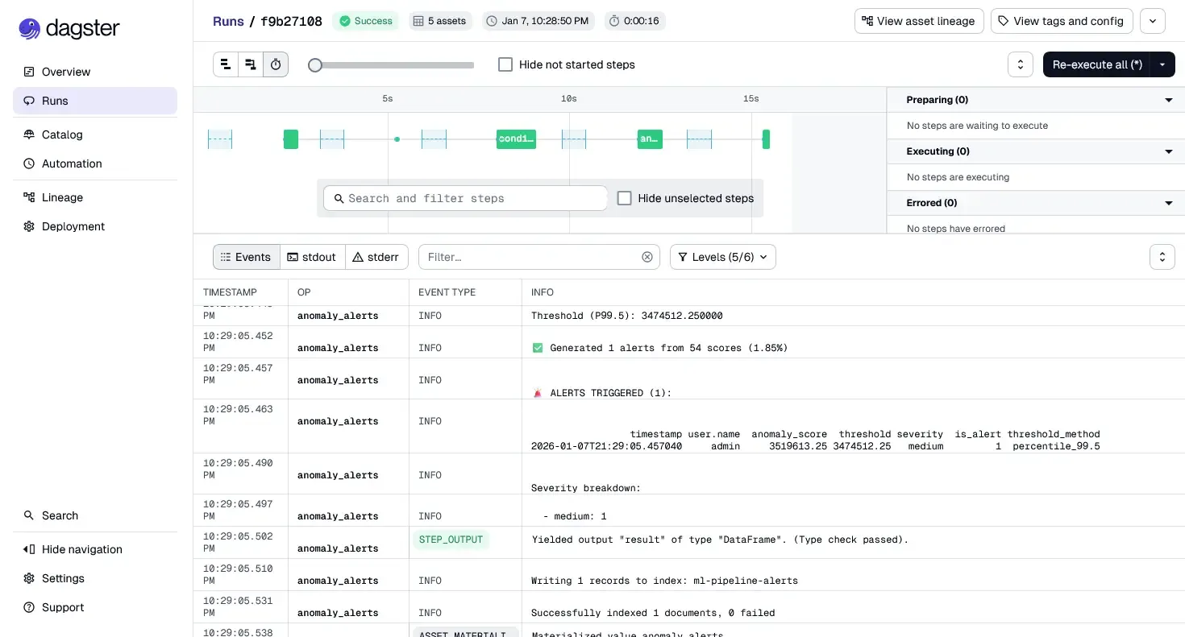Enable Hide not started steps
The width and height of the screenshot is (1185, 637).
pos(505,64)
